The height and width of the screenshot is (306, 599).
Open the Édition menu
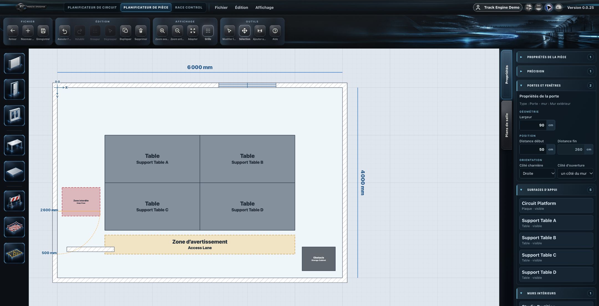(242, 7)
